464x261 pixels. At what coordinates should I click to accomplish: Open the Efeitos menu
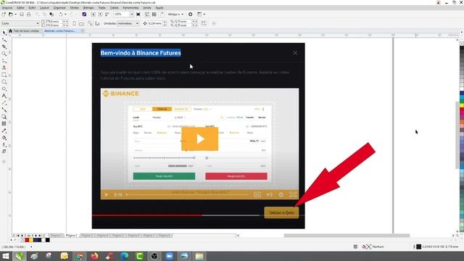pos(75,8)
